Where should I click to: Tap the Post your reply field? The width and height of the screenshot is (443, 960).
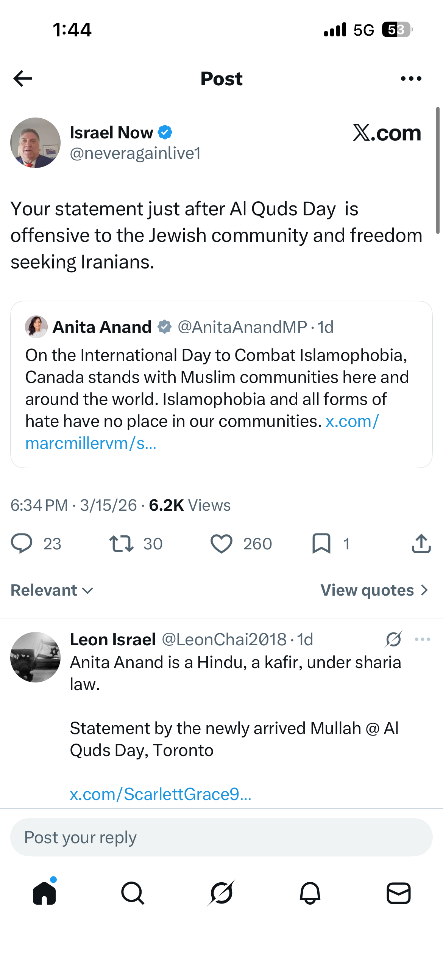221,837
